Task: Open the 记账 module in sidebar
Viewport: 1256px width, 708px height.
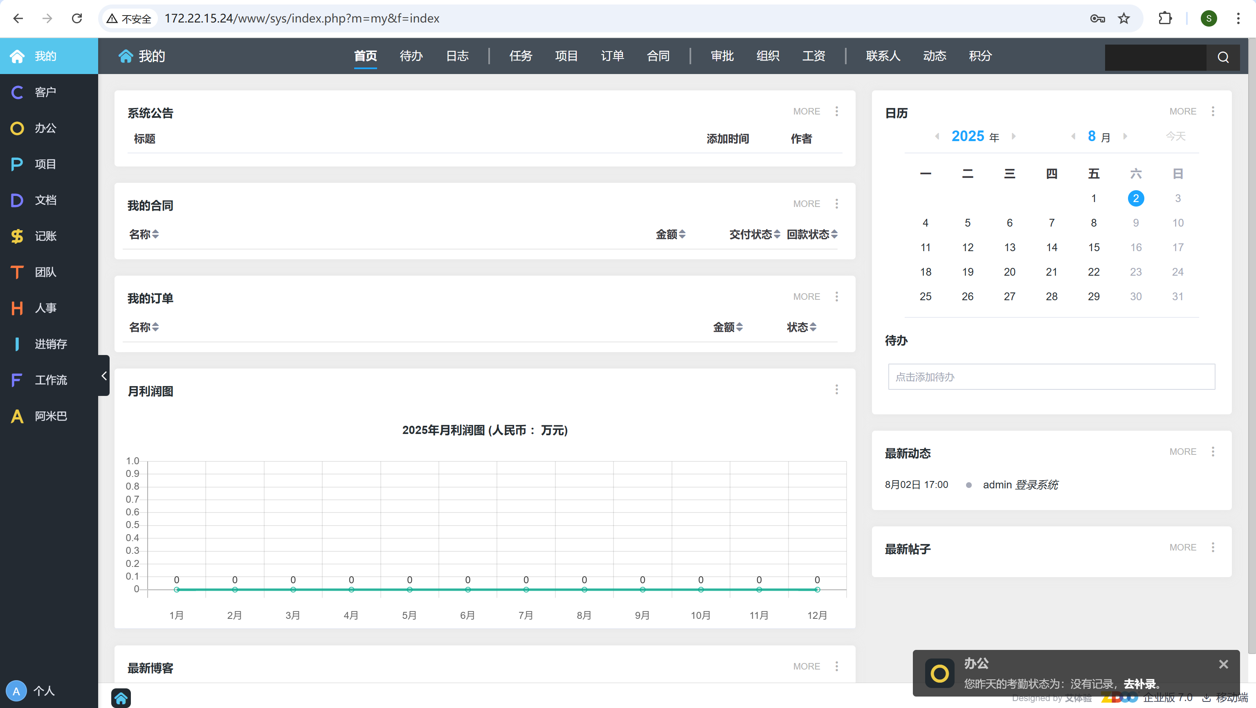Action: (49, 236)
